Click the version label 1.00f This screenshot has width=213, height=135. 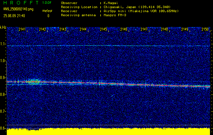[x=47, y=3]
